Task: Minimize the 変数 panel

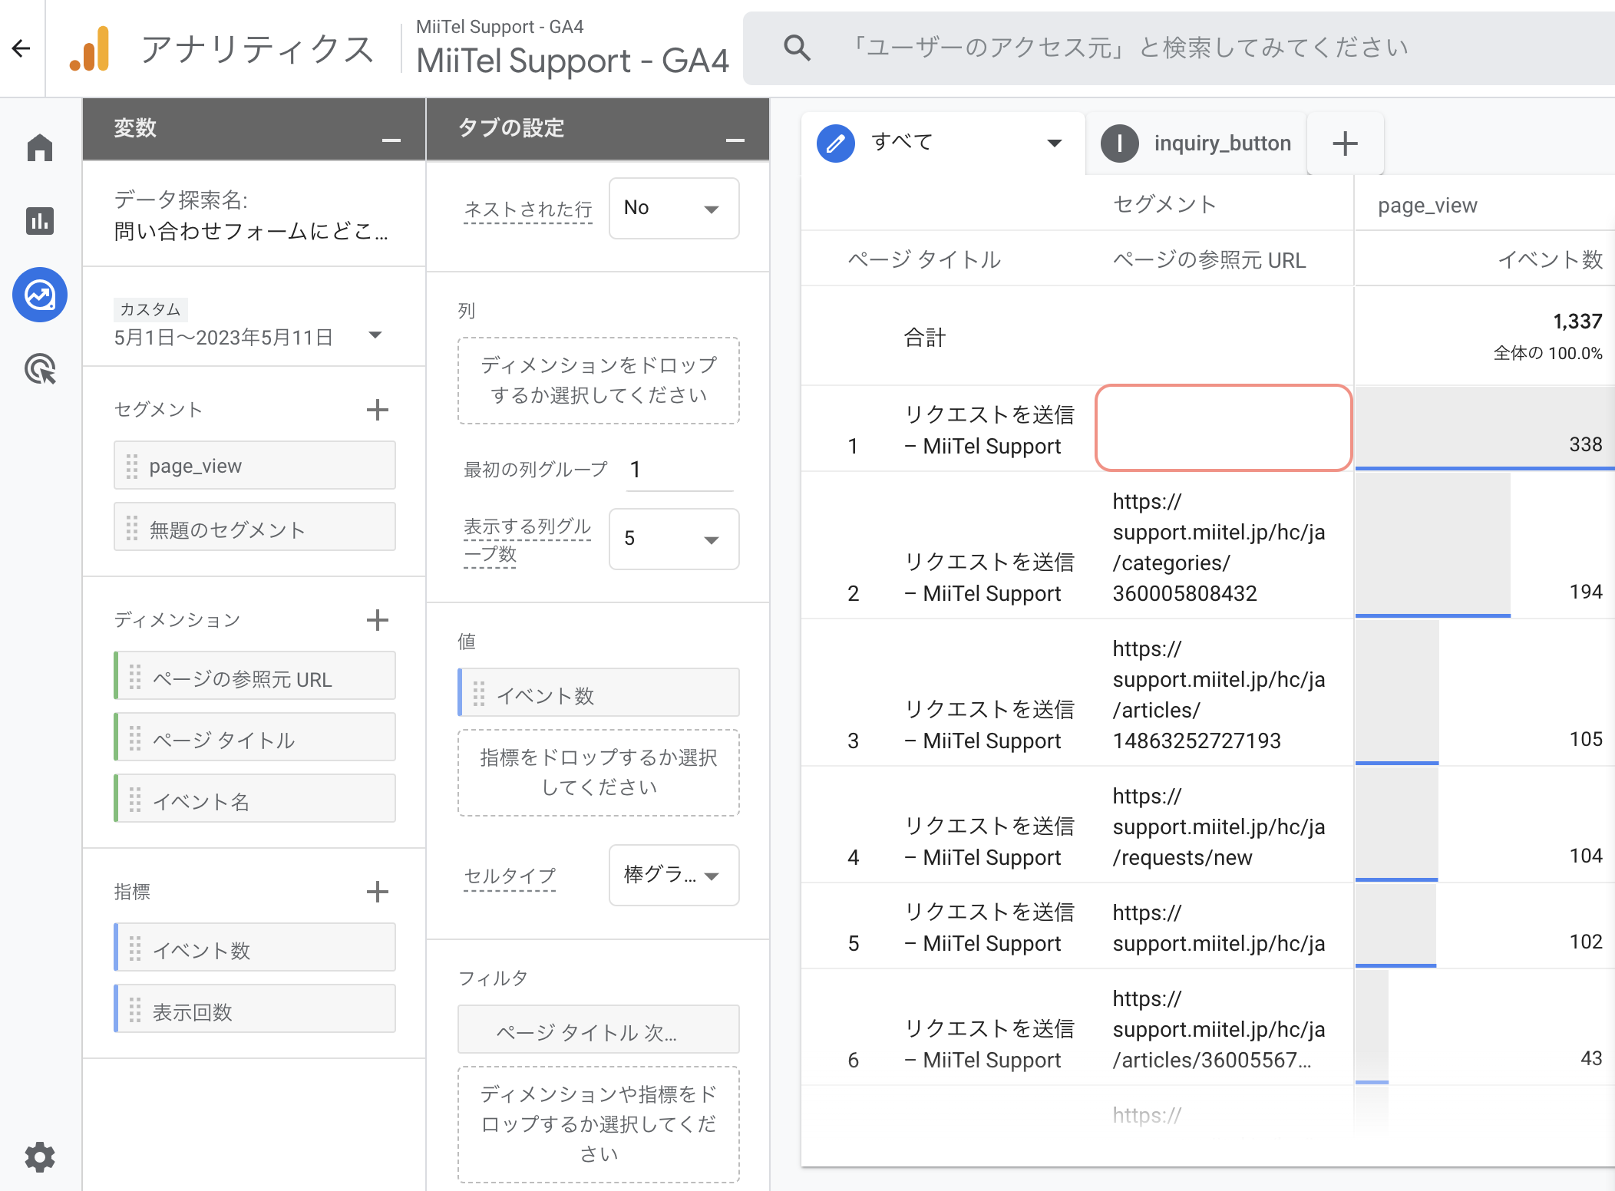Action: click(391, 140)
